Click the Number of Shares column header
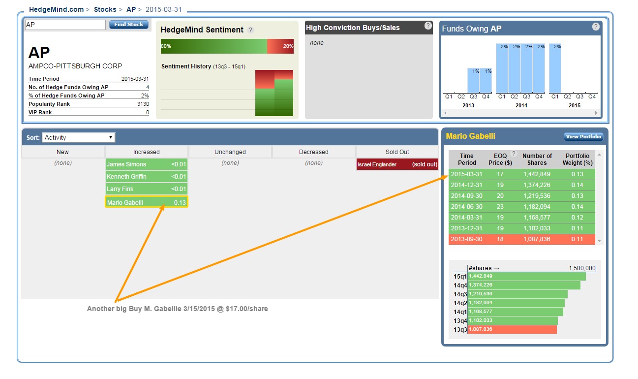The width and height of the screenshot is (638, 379). pos(537,159)
